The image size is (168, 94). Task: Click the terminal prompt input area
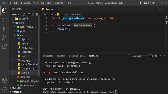pos(116,92)
